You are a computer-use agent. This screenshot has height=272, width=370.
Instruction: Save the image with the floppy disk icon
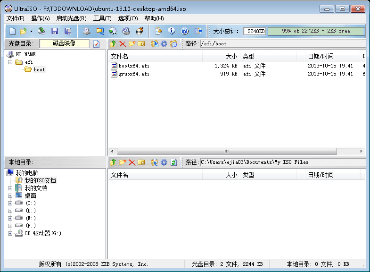55,31
